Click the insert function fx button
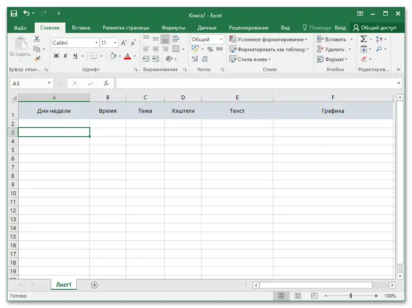 point(106,83)
